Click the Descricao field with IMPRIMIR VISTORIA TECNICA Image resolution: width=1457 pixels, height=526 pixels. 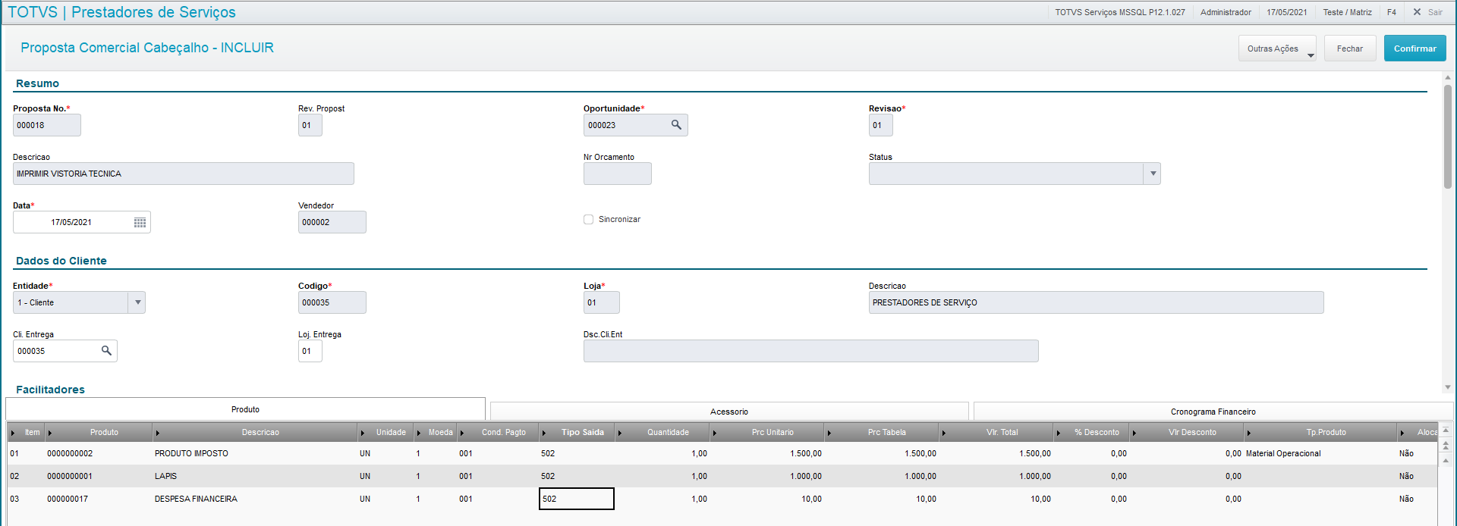click(184, 174)
